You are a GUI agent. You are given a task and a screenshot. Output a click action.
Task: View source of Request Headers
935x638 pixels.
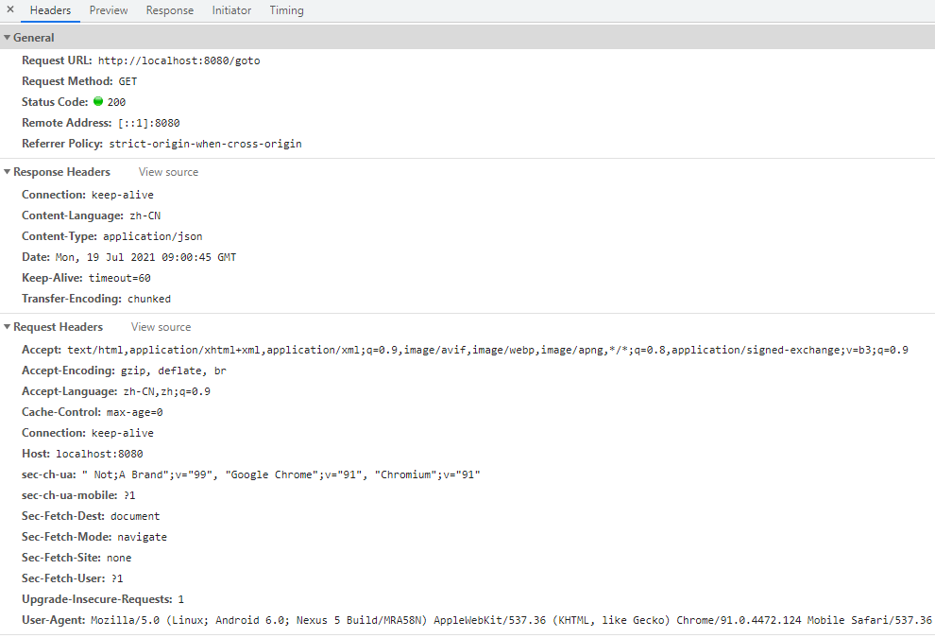coord(161,327)
